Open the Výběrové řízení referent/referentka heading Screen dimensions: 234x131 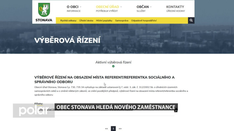click(104, 80)
